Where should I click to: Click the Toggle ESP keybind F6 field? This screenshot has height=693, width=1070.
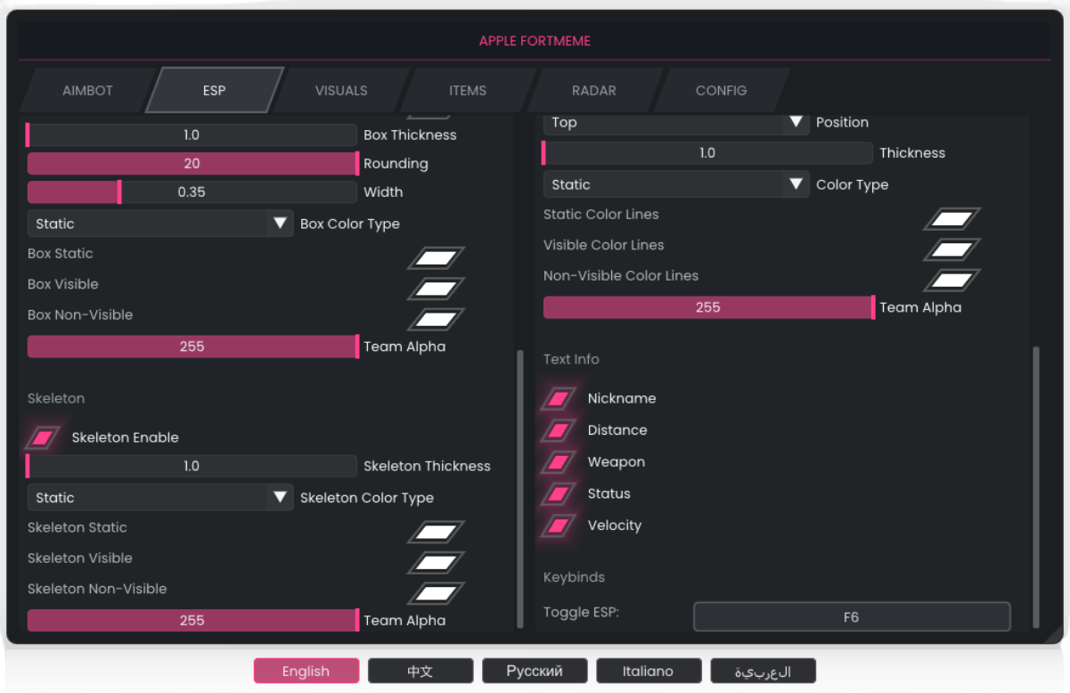coord(852,616)
